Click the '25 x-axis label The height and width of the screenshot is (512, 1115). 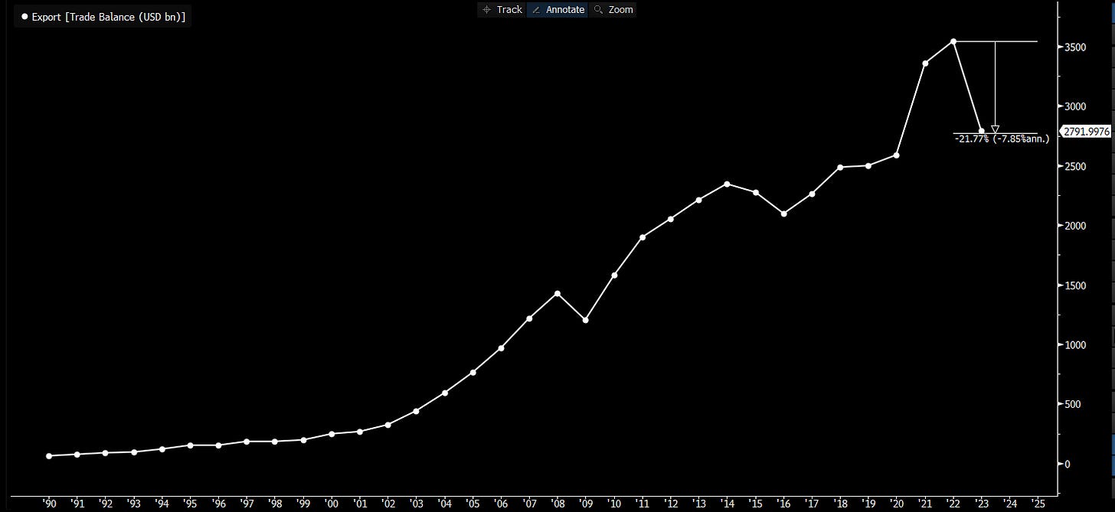(1038, 503)
